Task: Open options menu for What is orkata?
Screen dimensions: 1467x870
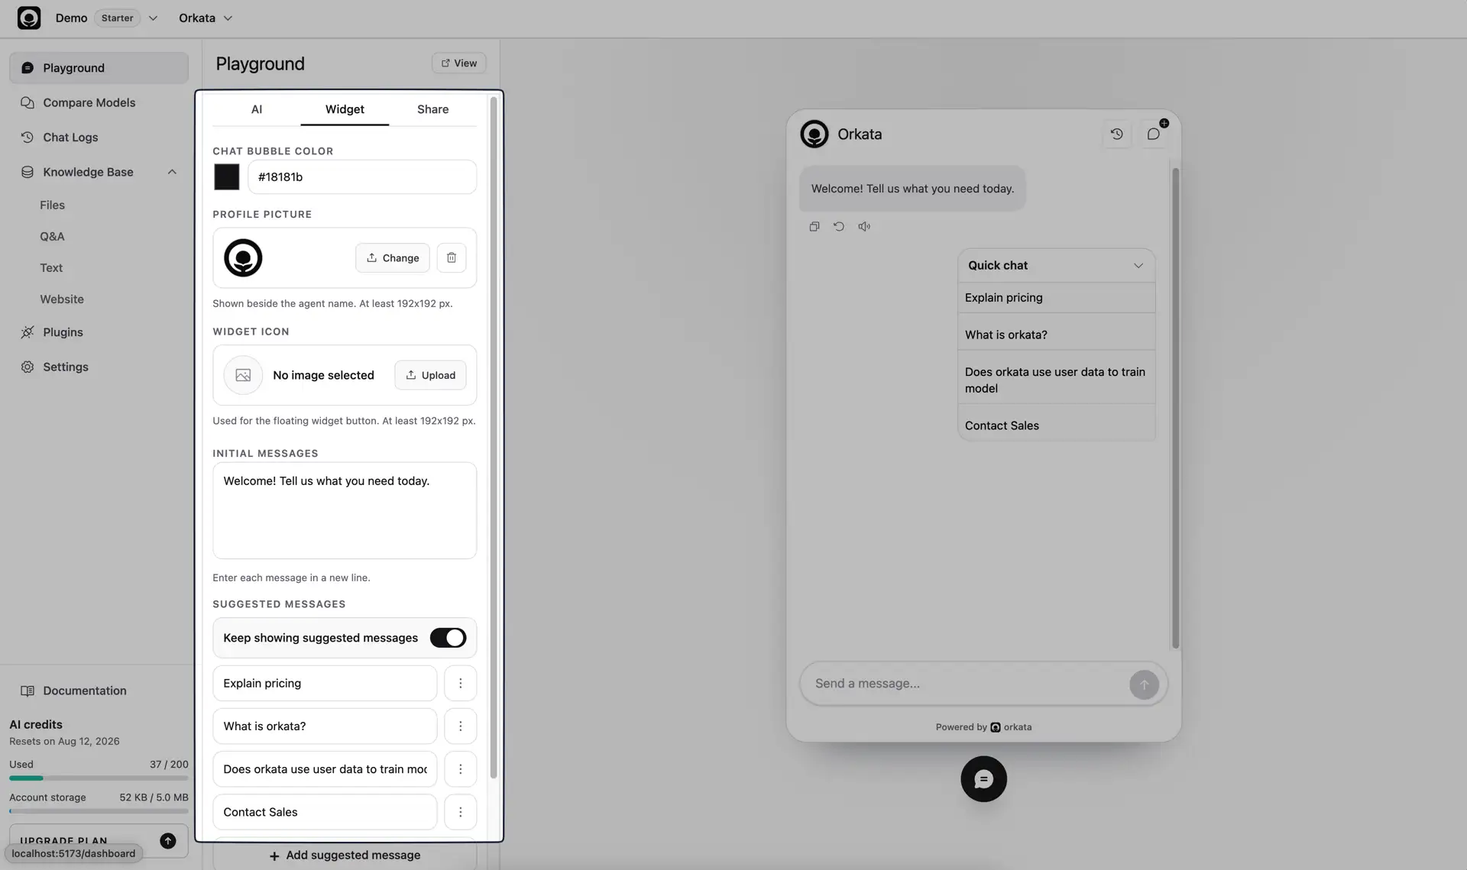Action: 460,726
